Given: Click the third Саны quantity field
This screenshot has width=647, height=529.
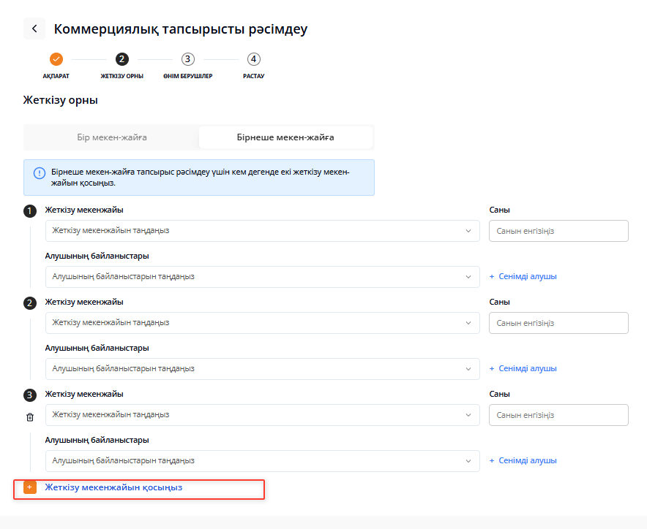Looking at the screenshot, I should click(x=558, y=415).
